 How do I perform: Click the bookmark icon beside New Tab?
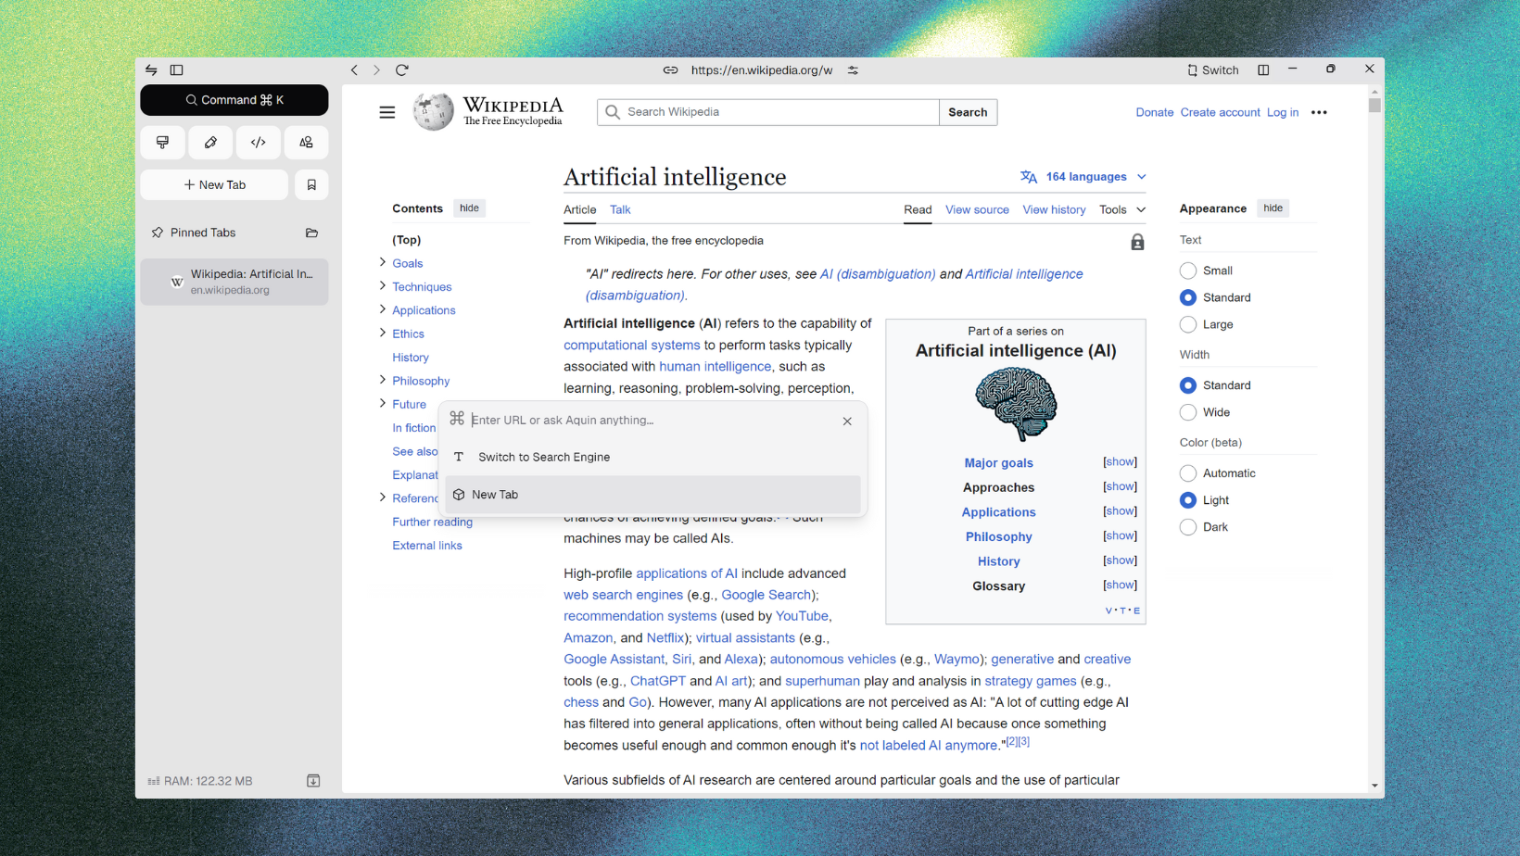pos(311,185)
